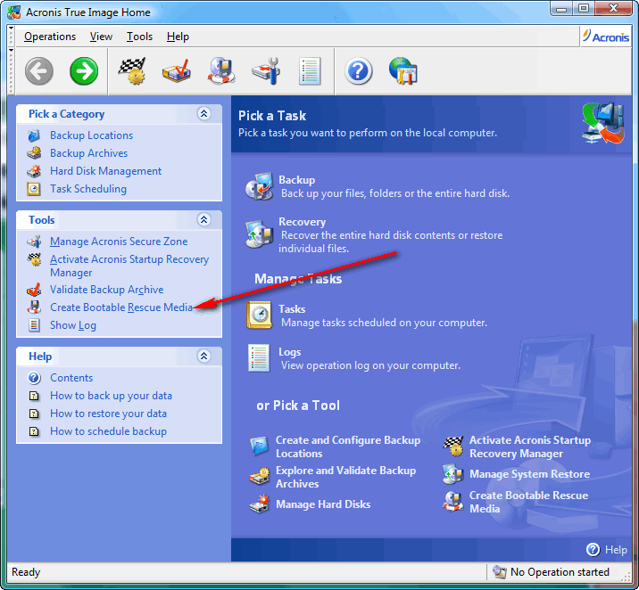Viewport: 639px width, 590px height.
Task: Click the Explore and Validate Backup Archives icon
Action: 260,477
